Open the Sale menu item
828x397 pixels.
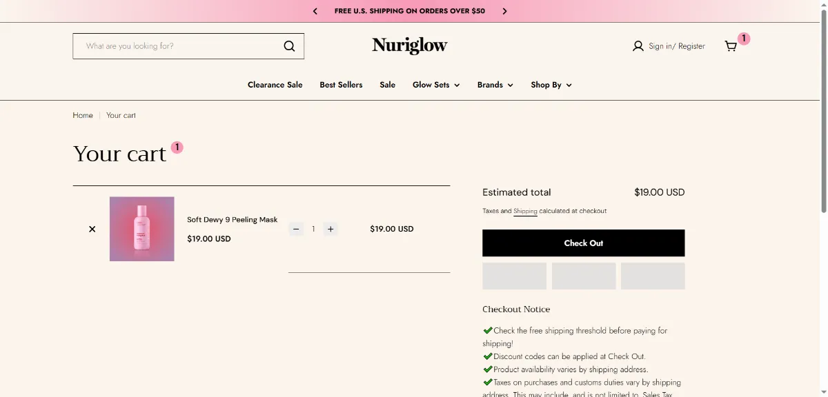(x=388, y=85)
